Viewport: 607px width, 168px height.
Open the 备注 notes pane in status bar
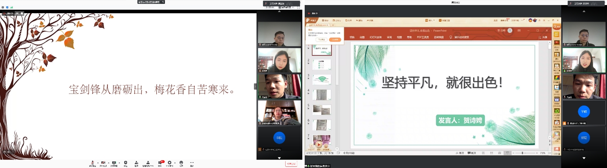coord(459,153)
